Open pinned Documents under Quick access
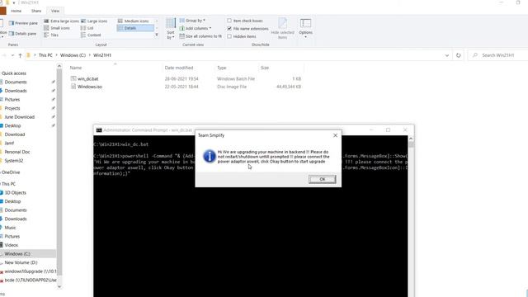Viewport: 528px width, 297px height. click(x=16, y=82)
